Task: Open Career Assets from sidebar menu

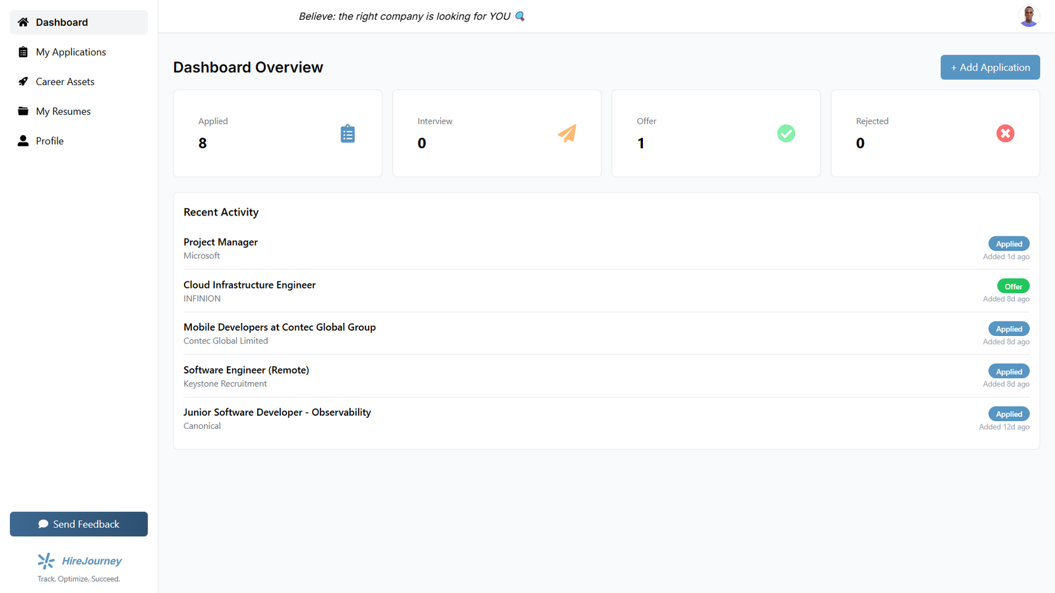Action: tap(64, 81)
